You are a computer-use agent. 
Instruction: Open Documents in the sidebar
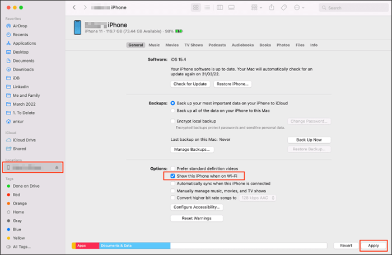point(24,61)
